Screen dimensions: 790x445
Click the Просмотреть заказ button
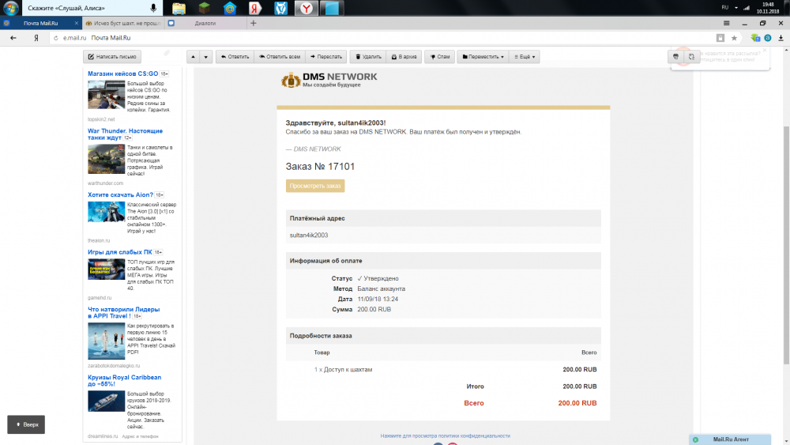click(314, 186)
